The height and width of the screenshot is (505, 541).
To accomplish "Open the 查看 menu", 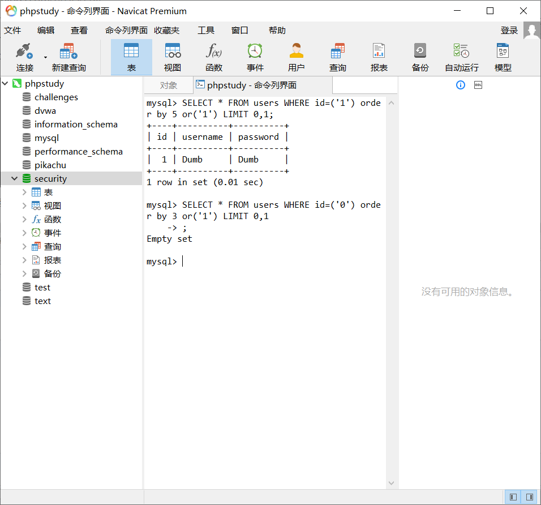I will click(x=79, y=31).
